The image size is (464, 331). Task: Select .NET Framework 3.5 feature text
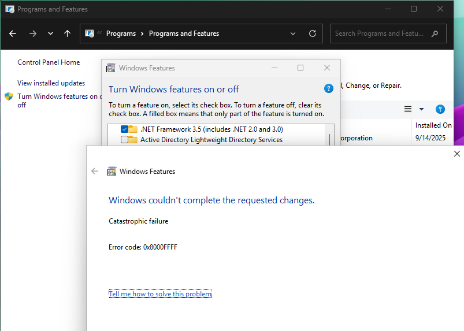pos(211,129)
